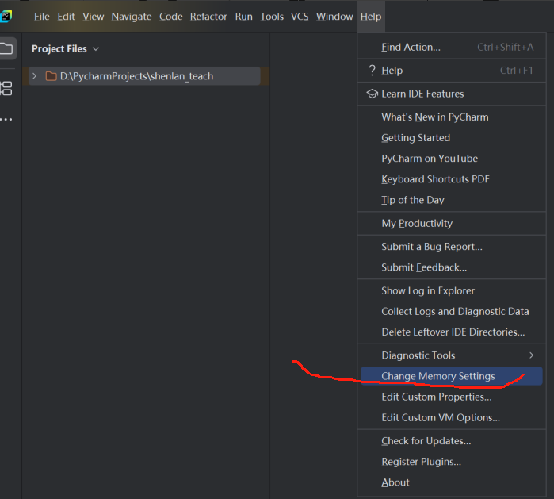Show more tool windows ellipsis icon
554x499 pixels.
(x=6, y=120)
